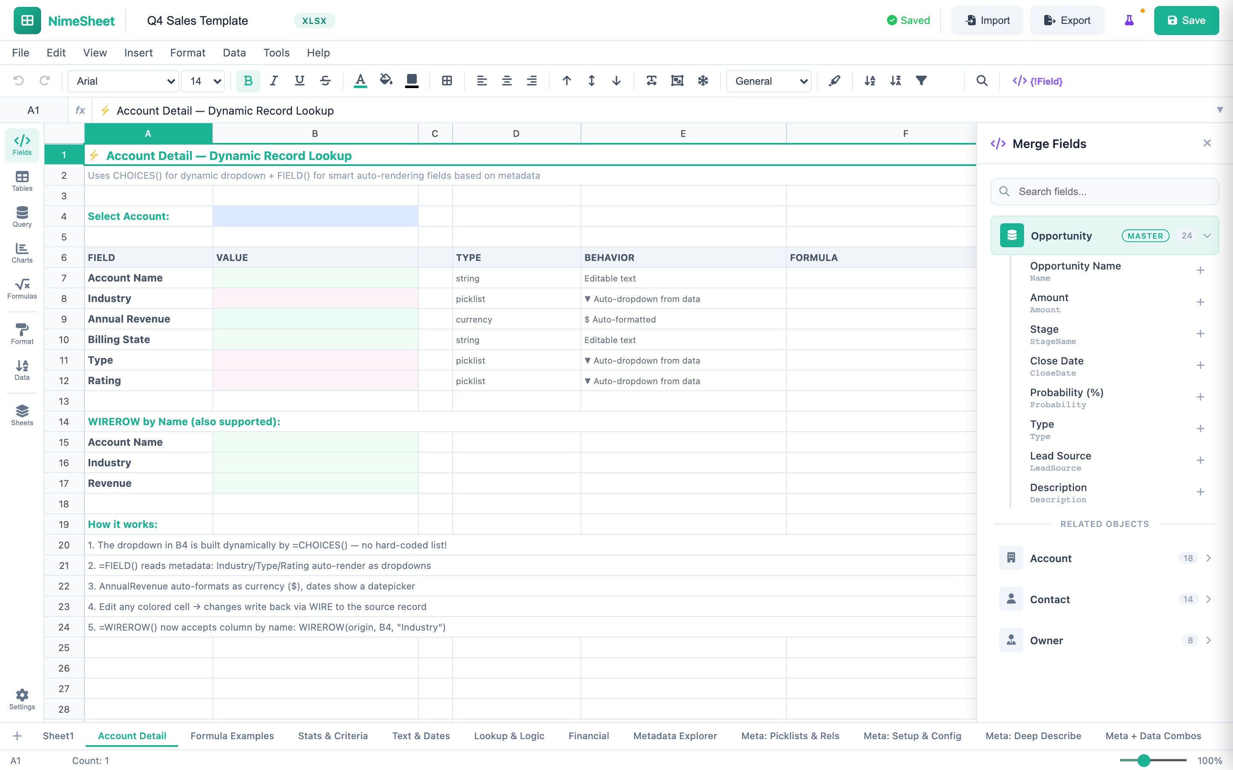Expand the Opportunity master object list
The height and width of the screenshot is (770, 1233).
point(1206,235)
